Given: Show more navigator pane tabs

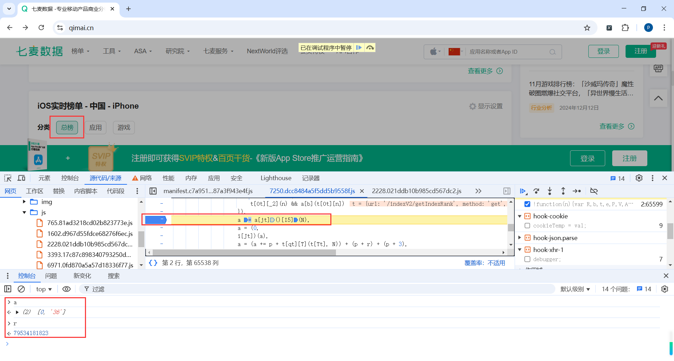Looking at the screenshot, I should 137,191.
